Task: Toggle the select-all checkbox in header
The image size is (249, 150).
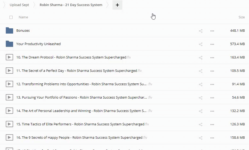Action: click(x=11, y=17)
